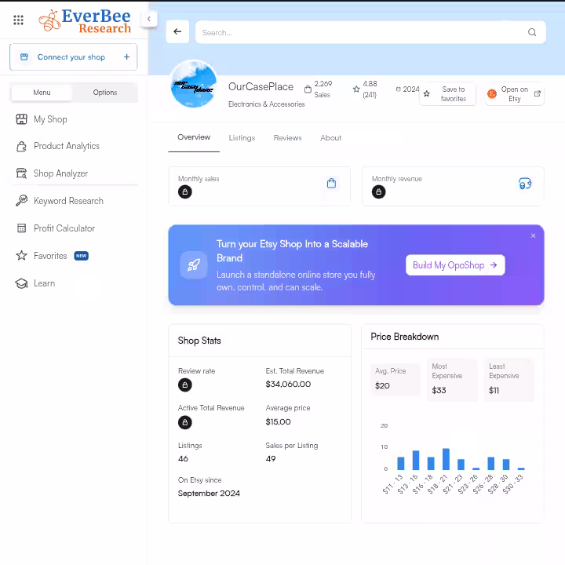Click the Sales per Listing value 49
The width and height of the screenshot is (565, 565).
tap(271, 459)
